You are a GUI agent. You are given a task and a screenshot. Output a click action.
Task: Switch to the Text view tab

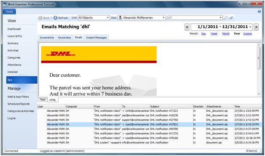point(43,100)
